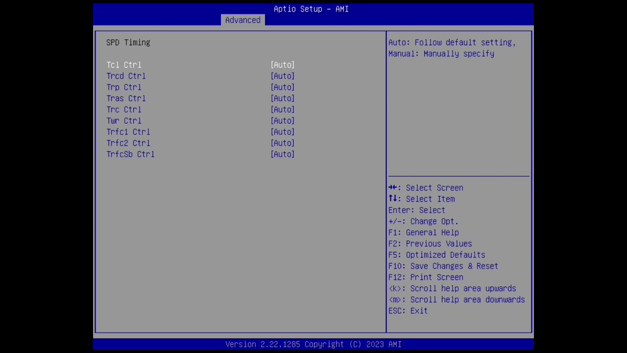
Task: Click the +/-: Change Opt. hint
Action: pos(424,222)
